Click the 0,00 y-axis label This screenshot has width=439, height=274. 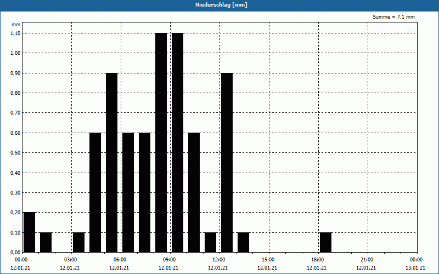(15, 253)
